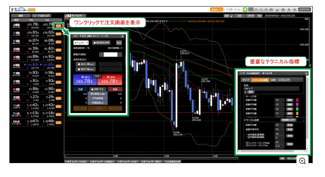Click the help question mark icon
This screenshot has height=177, width=325.
(295, 9)
